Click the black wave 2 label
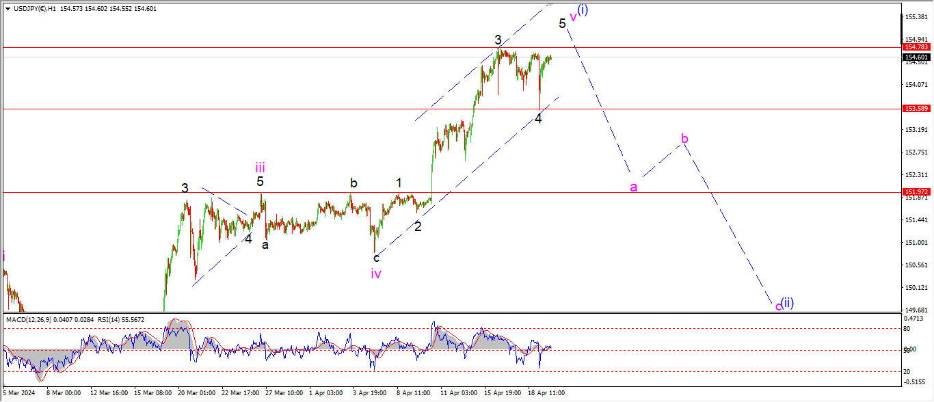This screenshot has width=934, height=402. [x=418, y=226]
